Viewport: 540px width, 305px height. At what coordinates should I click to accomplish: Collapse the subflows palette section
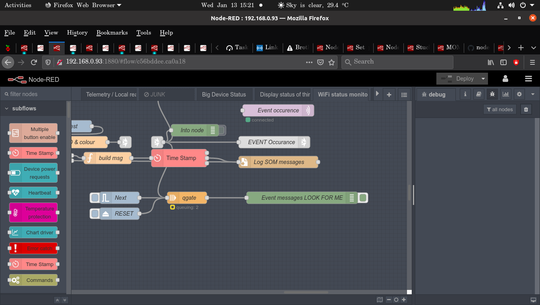coord(7,108)
